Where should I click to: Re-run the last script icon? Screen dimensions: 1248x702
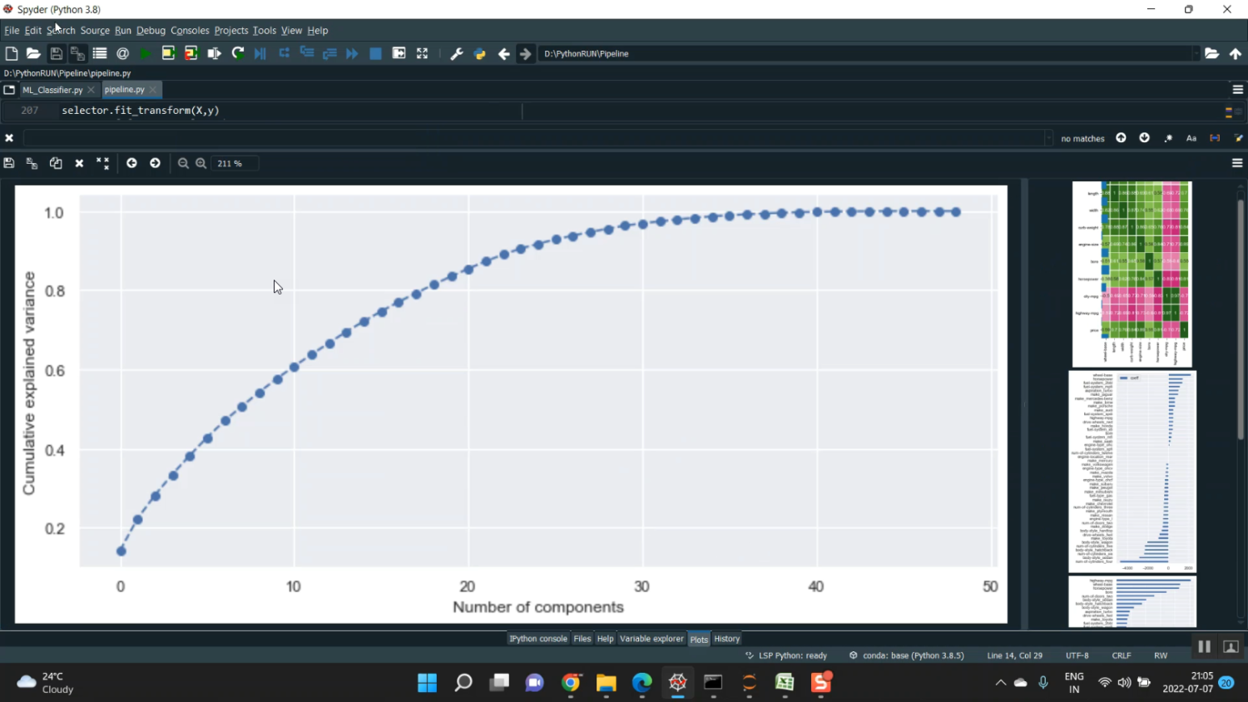[238, 53]
